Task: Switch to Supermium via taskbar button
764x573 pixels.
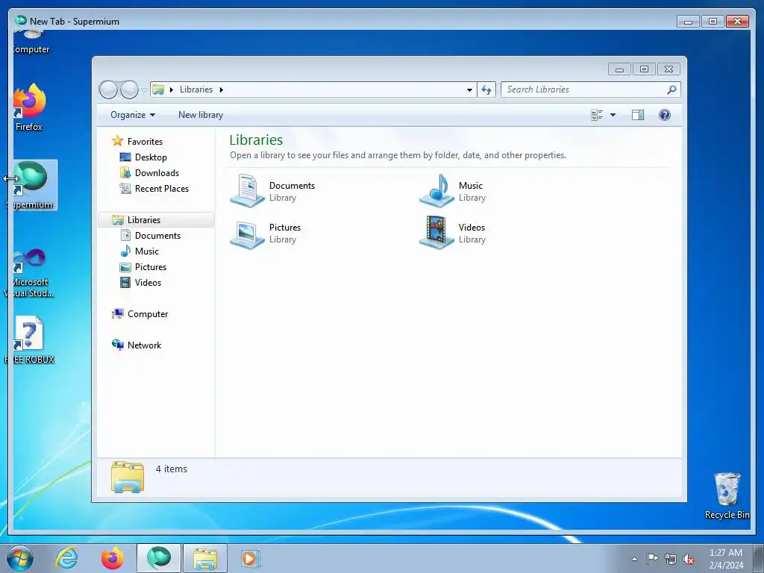Action: [x=159, y=558]
